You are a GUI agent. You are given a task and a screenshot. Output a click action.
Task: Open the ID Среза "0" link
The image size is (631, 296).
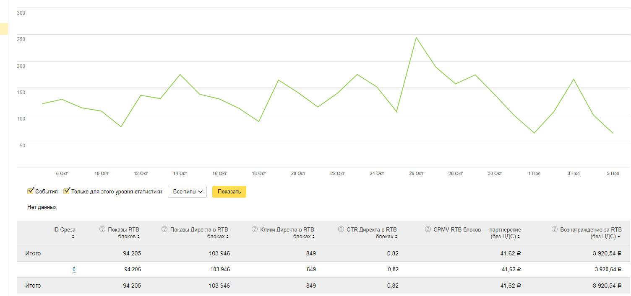(x=74, y=270)
